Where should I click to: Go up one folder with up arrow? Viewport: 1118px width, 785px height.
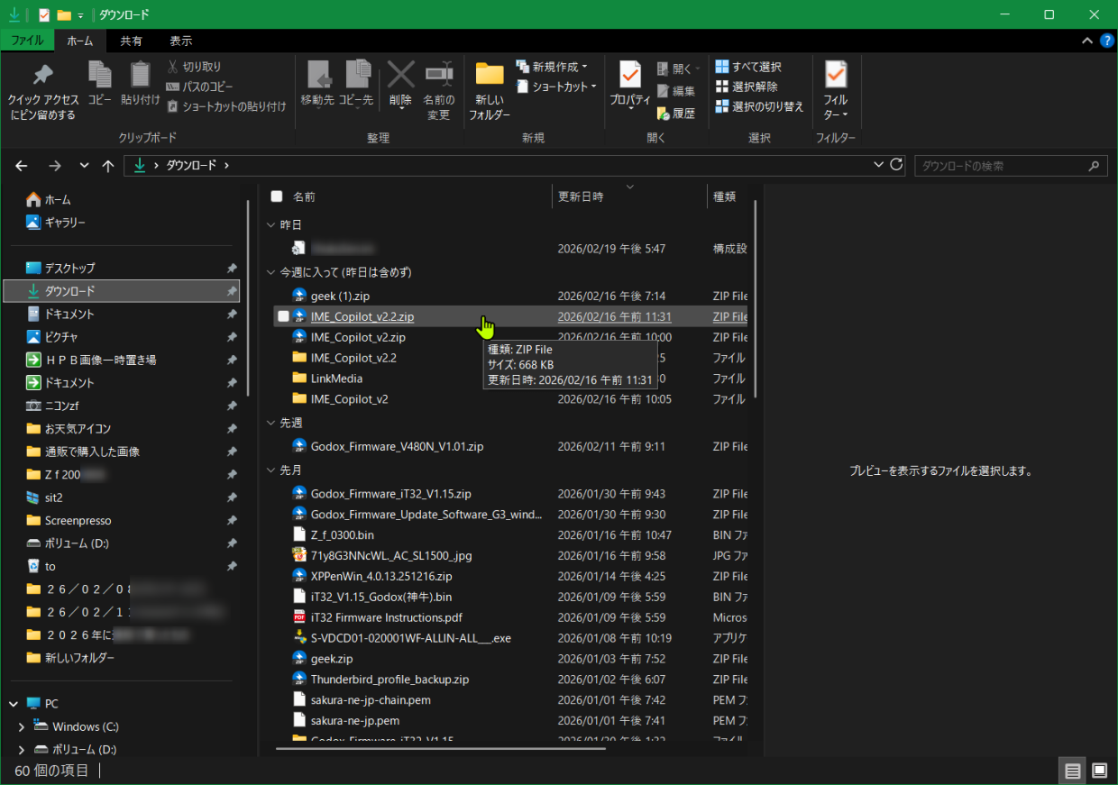click(108, 166)
